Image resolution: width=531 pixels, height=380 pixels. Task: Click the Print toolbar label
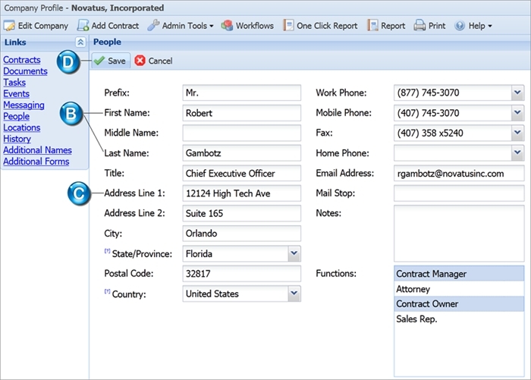(x=437, y=26)
